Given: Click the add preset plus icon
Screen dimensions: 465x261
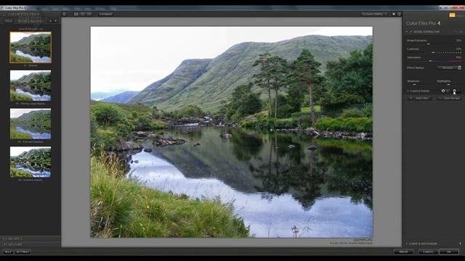Looking at the screenshot, I should coord(55,21).
